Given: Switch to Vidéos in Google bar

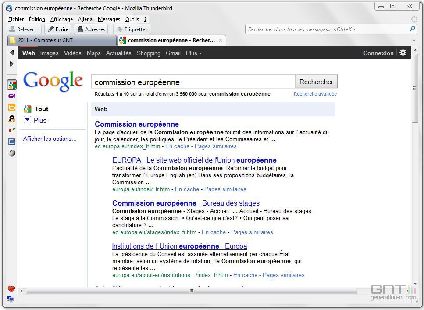Looking at the screenshot, I should 72,53.
